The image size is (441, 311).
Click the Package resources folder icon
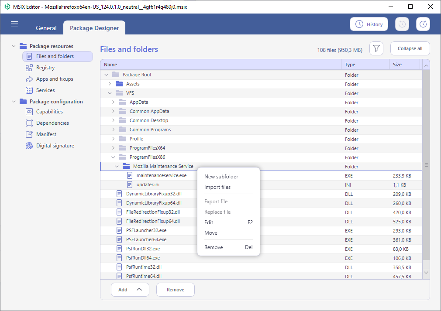(23, 46)
